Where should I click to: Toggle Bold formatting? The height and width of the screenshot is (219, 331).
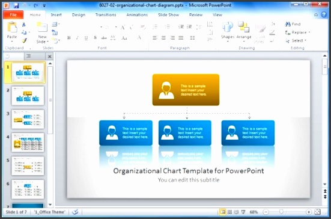(x=69, y=38)
